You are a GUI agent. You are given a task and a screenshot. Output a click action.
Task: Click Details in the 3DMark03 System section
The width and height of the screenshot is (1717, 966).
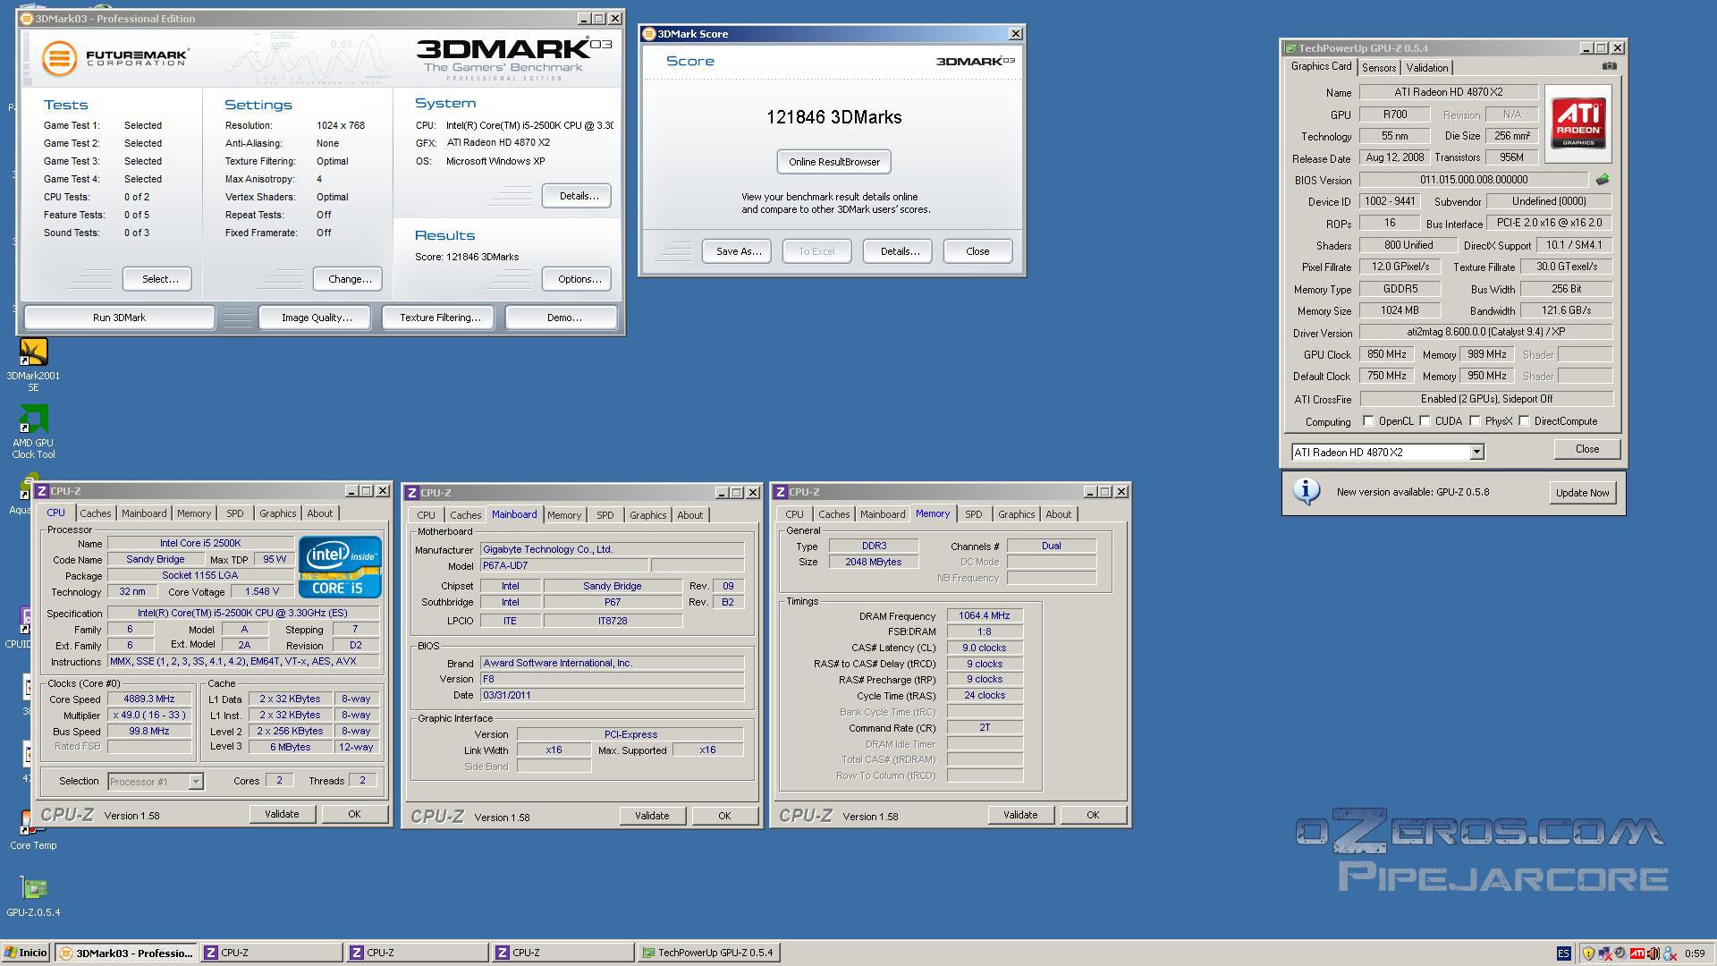click(x=578, y=196)
